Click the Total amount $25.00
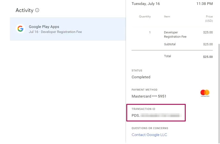 (208, 57)
